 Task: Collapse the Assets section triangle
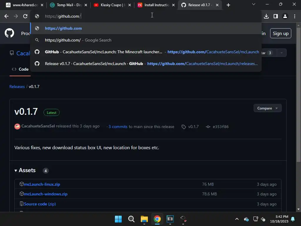(x=16, y=170)
